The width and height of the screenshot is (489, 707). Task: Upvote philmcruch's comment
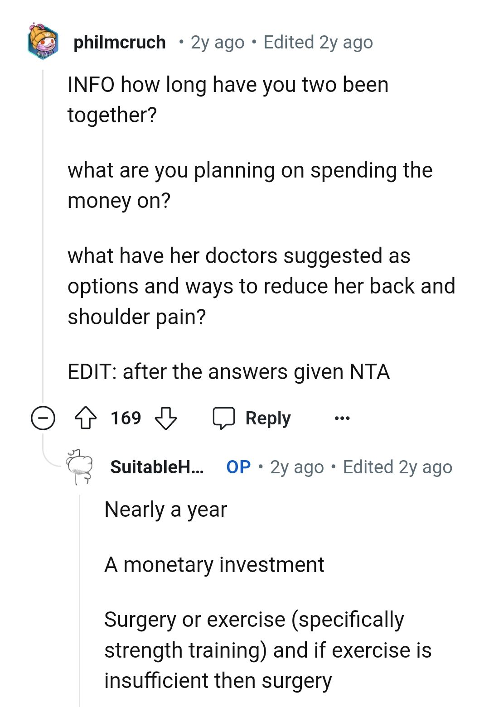tap(86, 418)
